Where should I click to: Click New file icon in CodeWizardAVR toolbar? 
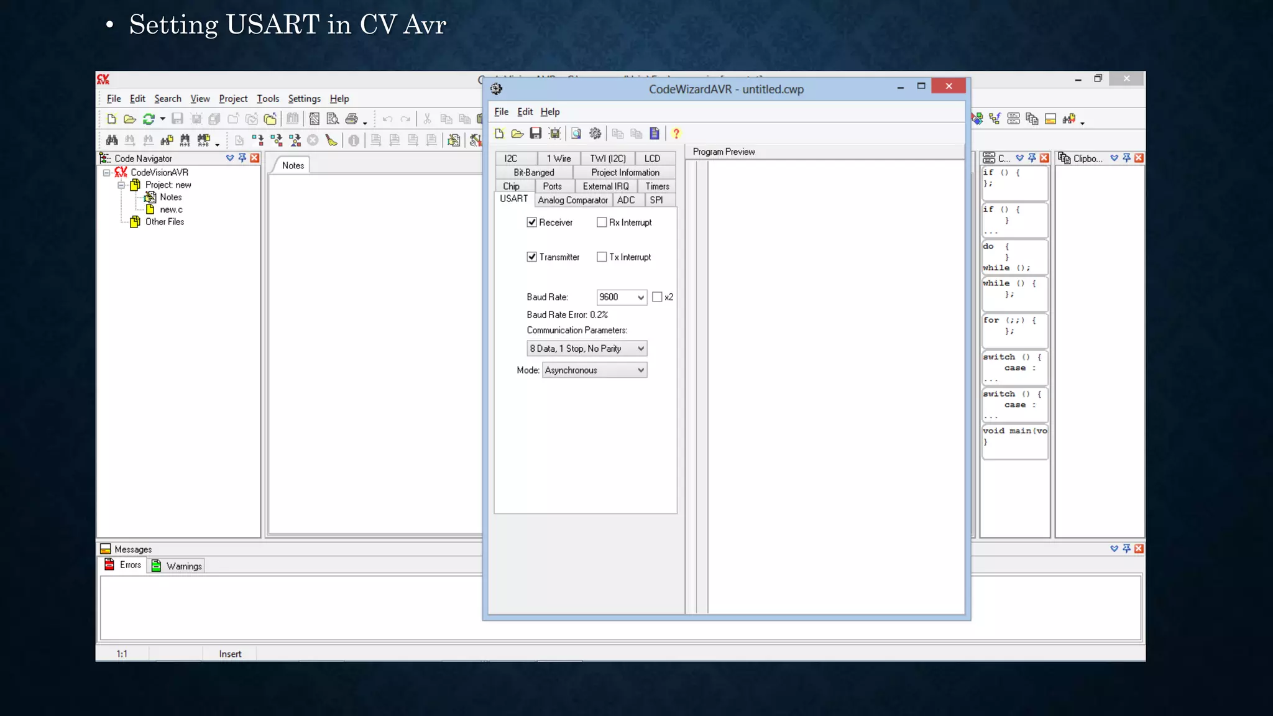tap(499, 134)
